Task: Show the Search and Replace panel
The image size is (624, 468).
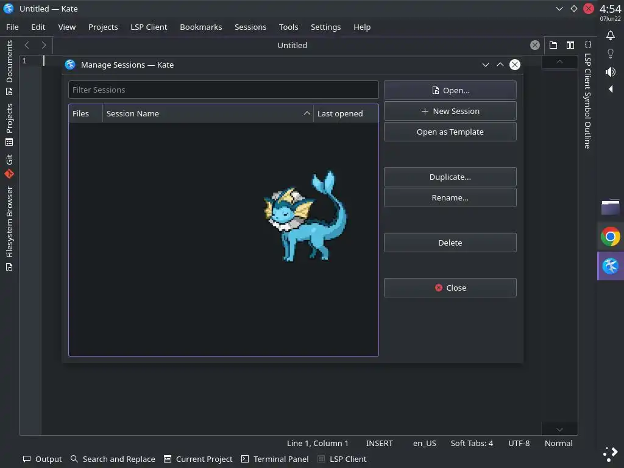Action: [113, 459]
